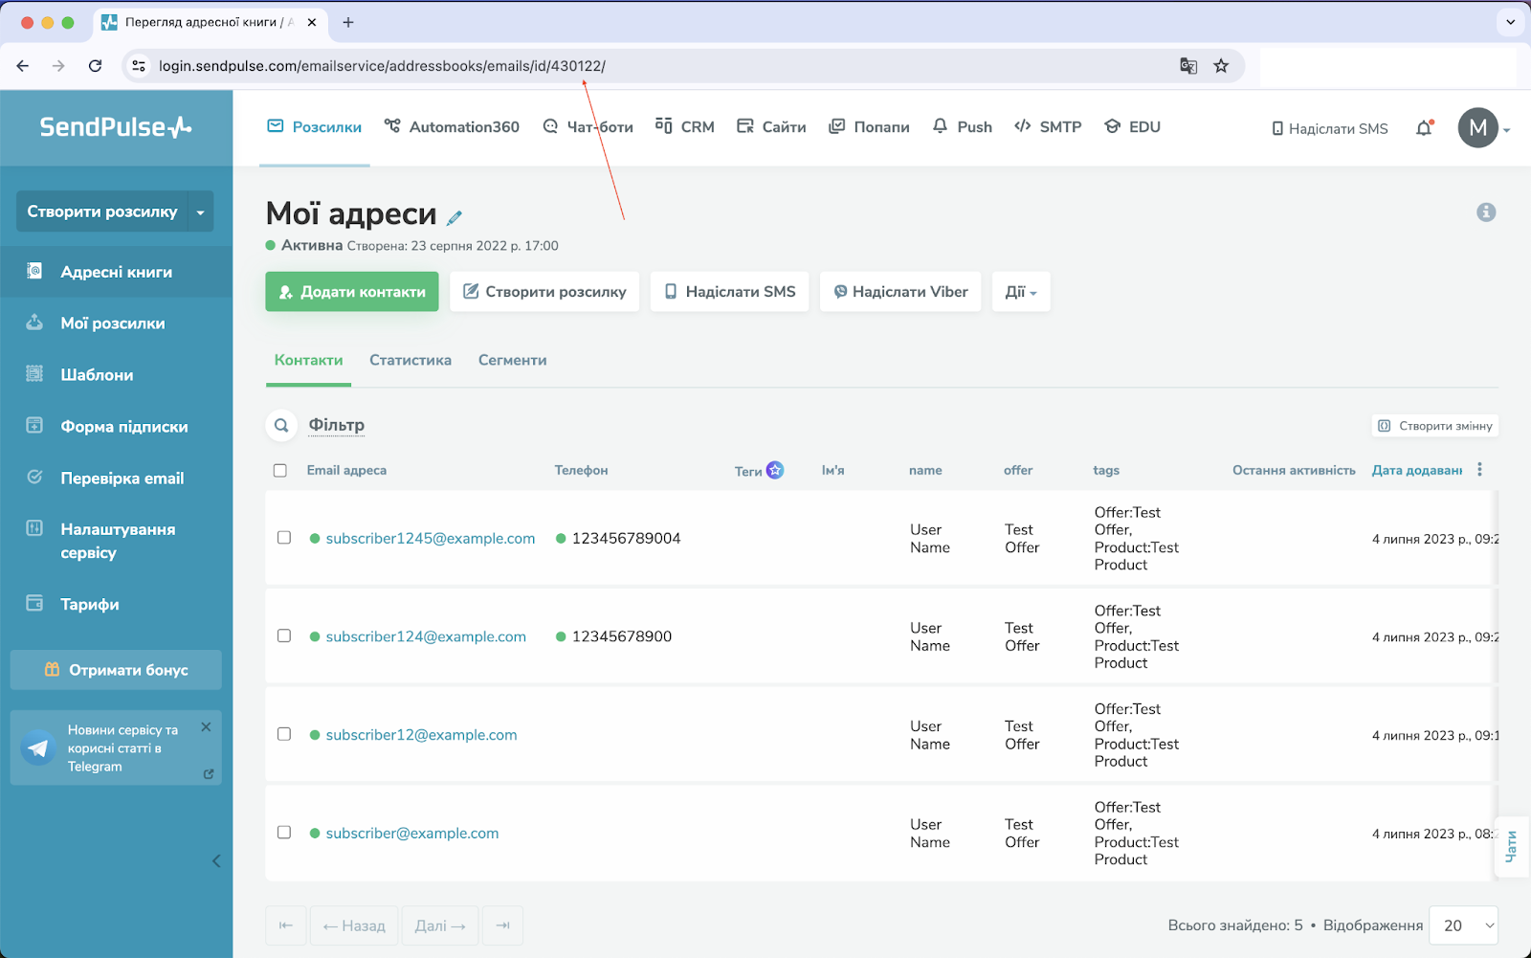The height and width of the screenshot is (958, 1531).
Task: Click the Telegram logo in news banner
Action: pyautogui.click(x=38, y=747)
